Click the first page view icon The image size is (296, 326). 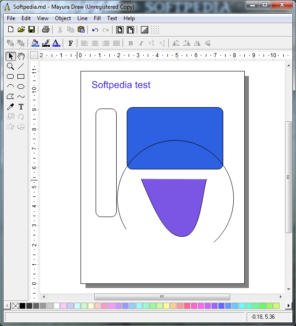(x=120, y=30)
